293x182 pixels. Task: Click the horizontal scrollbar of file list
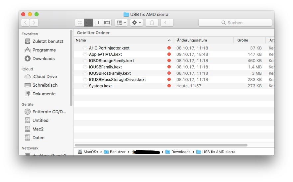(161, 145)
